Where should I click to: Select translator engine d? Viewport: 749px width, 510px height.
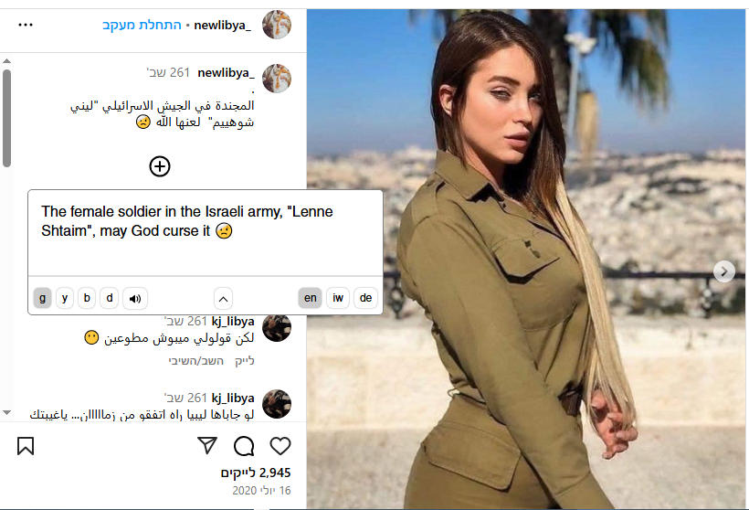(110, 298)
